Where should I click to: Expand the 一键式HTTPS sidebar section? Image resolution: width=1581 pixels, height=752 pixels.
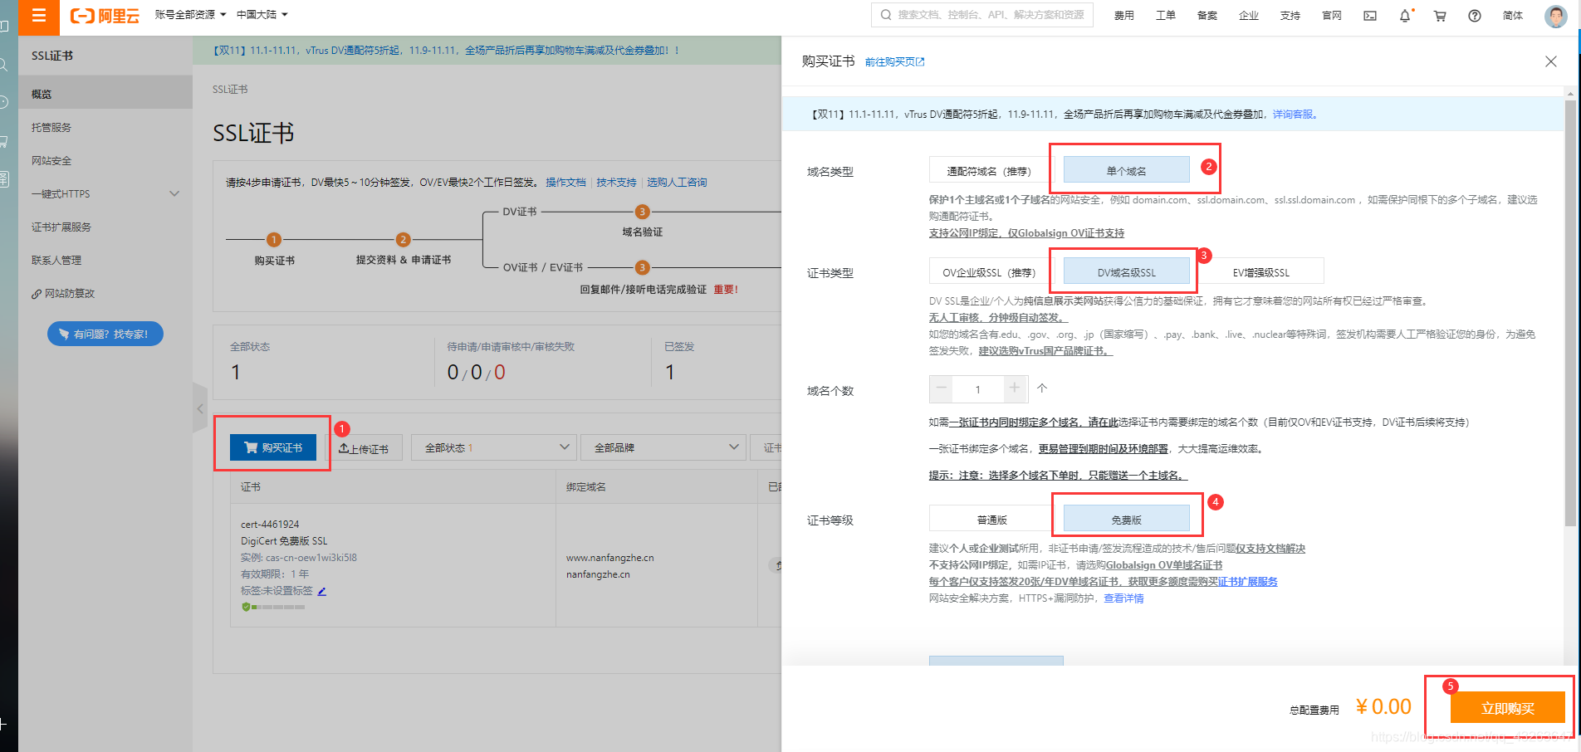[x=105, y=193]
